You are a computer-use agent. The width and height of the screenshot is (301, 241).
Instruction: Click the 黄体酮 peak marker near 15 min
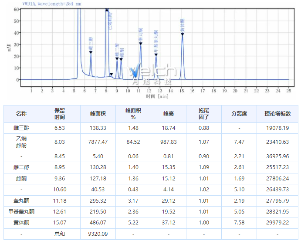[x=182, y=34]
